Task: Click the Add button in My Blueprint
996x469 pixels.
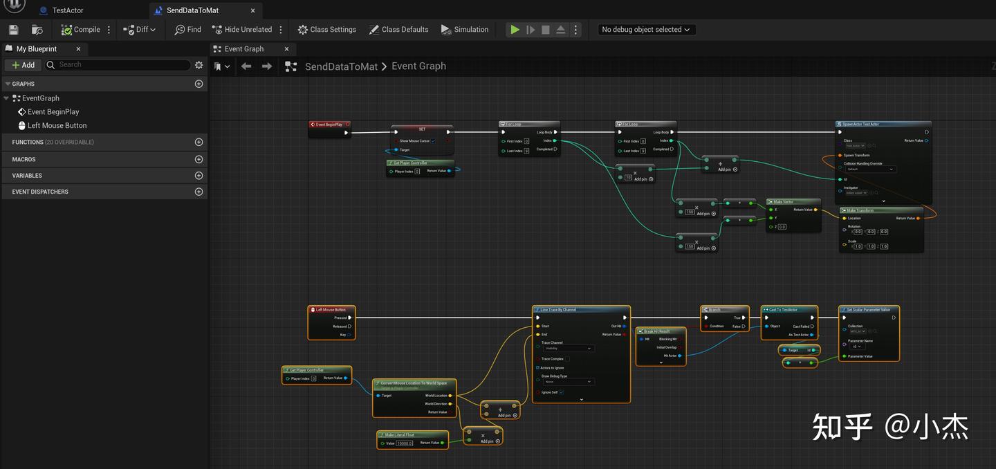Action: (x=23, y=65)
